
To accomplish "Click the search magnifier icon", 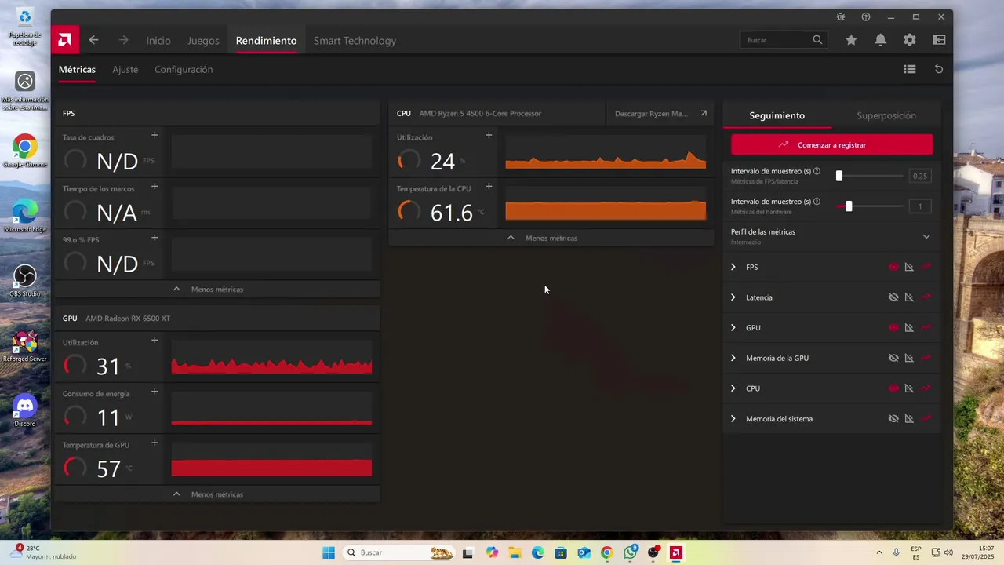I will [817, 40].
